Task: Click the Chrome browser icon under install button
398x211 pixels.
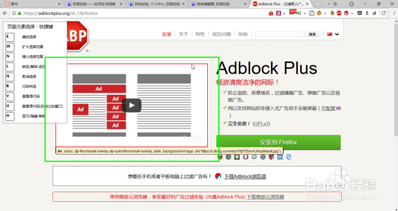Action: pos(229,157)
